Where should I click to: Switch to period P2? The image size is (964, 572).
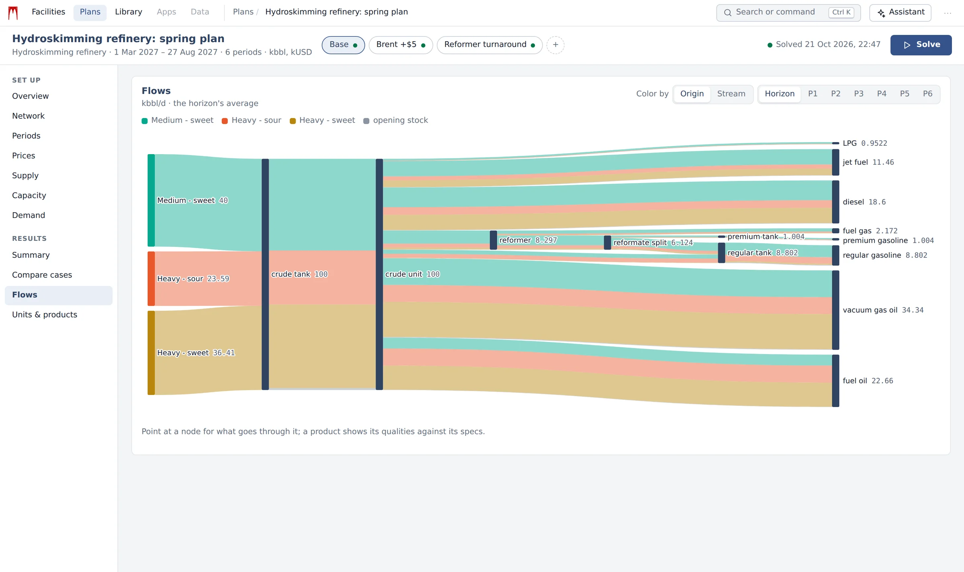835,94
